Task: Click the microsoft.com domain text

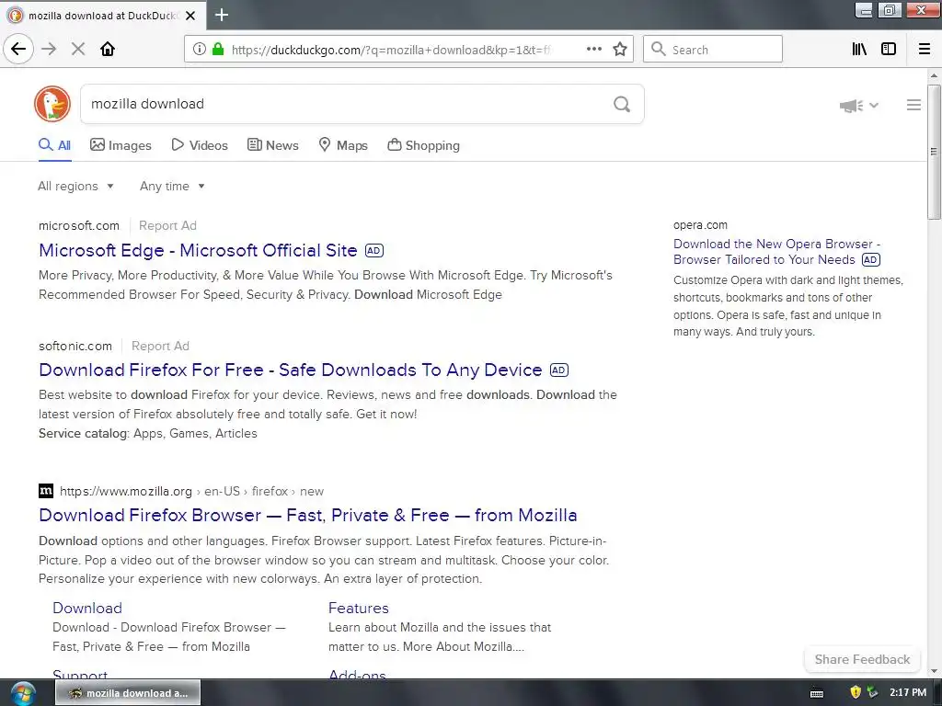Action: (x=79, y=226)
